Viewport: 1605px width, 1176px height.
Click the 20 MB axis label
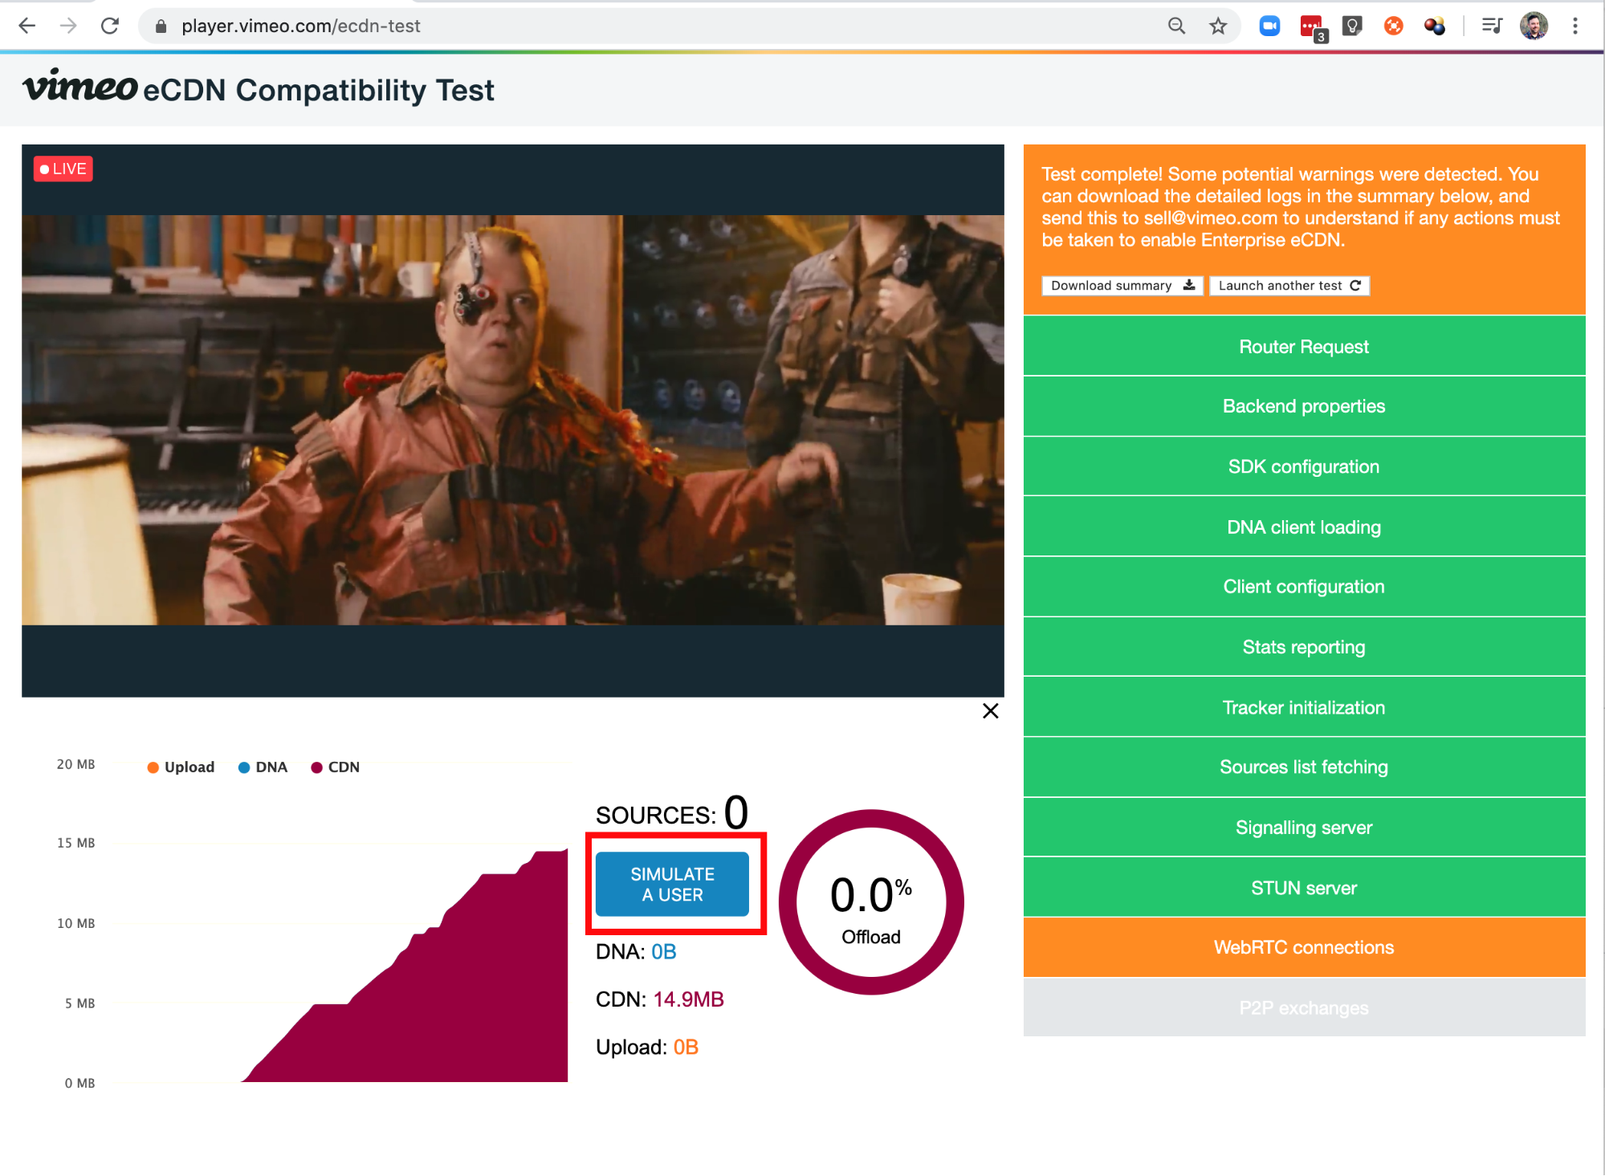tap(75, 764)
